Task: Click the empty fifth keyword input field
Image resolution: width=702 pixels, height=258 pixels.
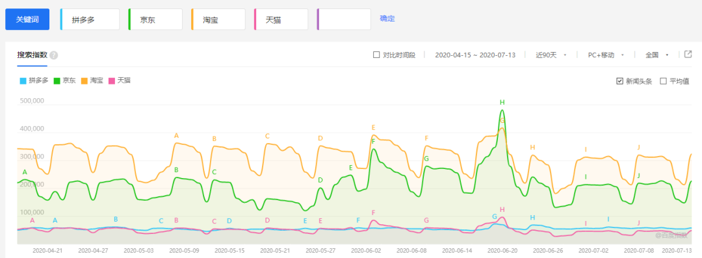Action: 344,19
